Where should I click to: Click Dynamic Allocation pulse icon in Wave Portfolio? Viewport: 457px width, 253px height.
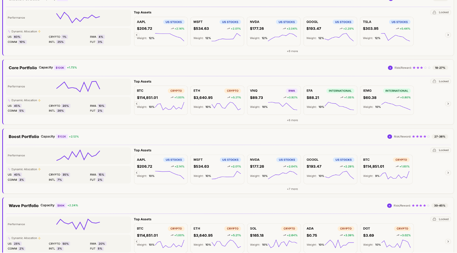(x=9, y=238)
